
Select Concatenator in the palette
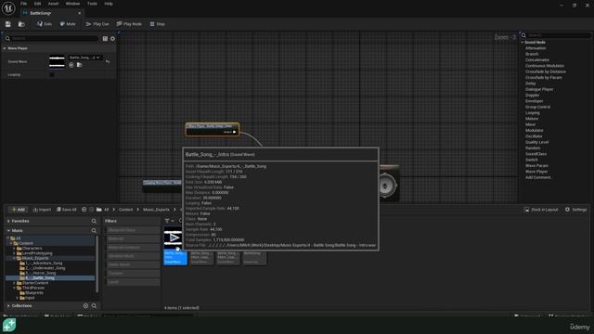(x=537, y=59)
